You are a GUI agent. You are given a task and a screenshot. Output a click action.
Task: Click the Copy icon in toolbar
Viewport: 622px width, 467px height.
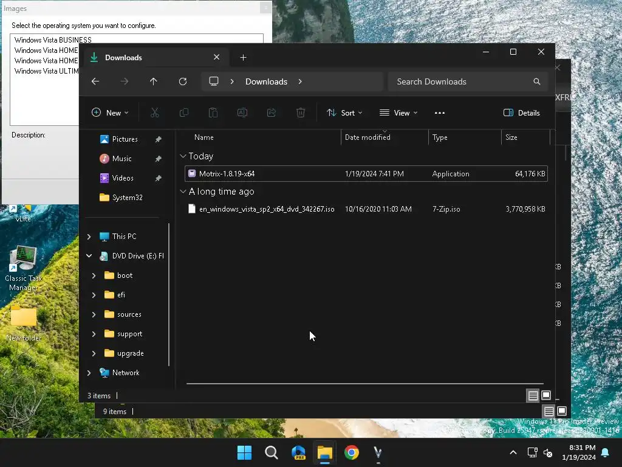pos(183,112)
